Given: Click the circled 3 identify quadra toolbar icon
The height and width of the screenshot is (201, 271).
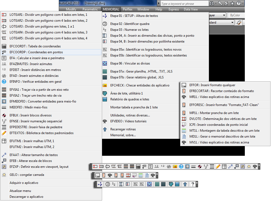Looking at the screenshot, I should click(x=108, y=184).
